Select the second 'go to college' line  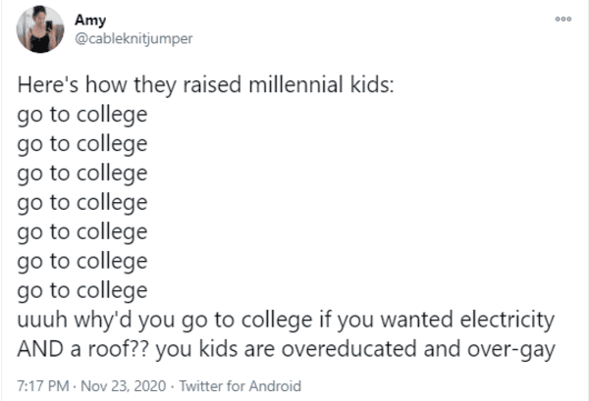(82, 144)
